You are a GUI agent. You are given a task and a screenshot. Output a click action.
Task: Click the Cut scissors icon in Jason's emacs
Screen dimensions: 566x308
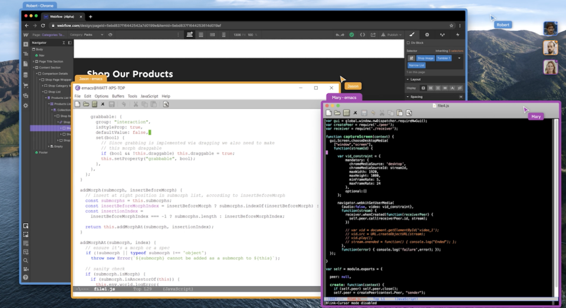pyautogui.click(x=135, y=104)
